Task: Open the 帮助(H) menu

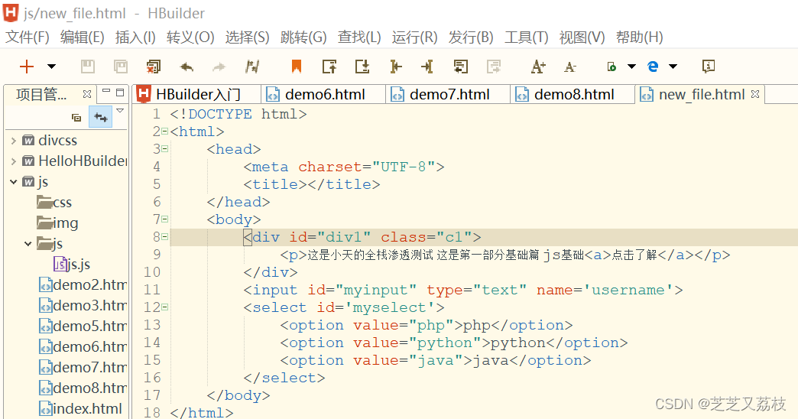Action: coord(639,37)
